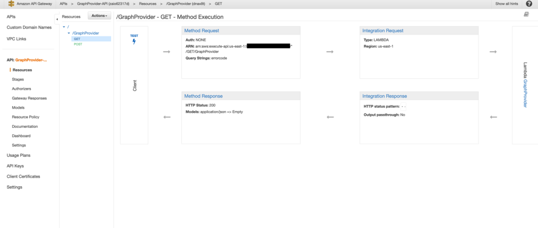Click Type: LAMBDA text
538x228 pixels.
tap(376, 40)
